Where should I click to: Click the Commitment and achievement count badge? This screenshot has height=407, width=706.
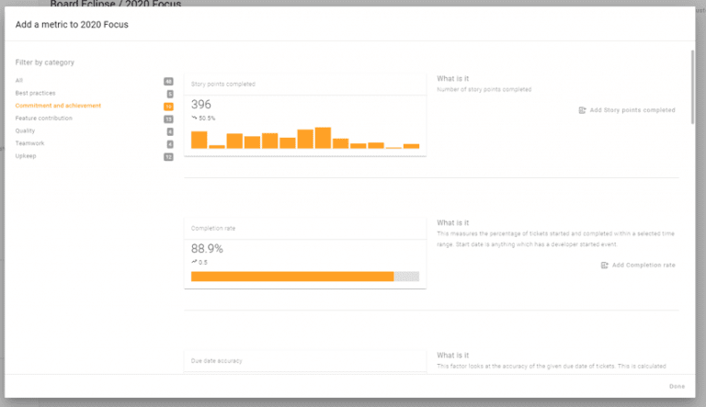168,107
